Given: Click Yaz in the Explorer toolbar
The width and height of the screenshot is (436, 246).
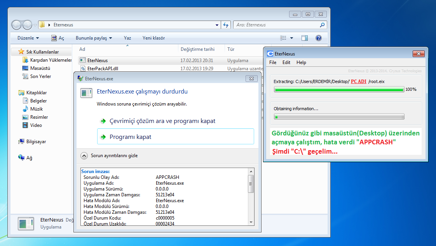Looking at the screenshot, I should coord(127,38).
